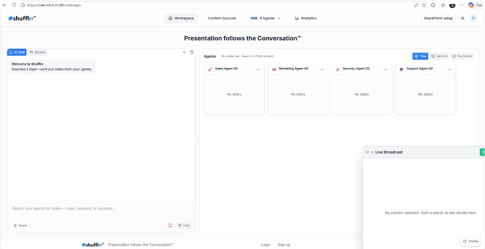Select the Horizontal view layout
This screenshot has width=485, height=249.
point(462,56)
